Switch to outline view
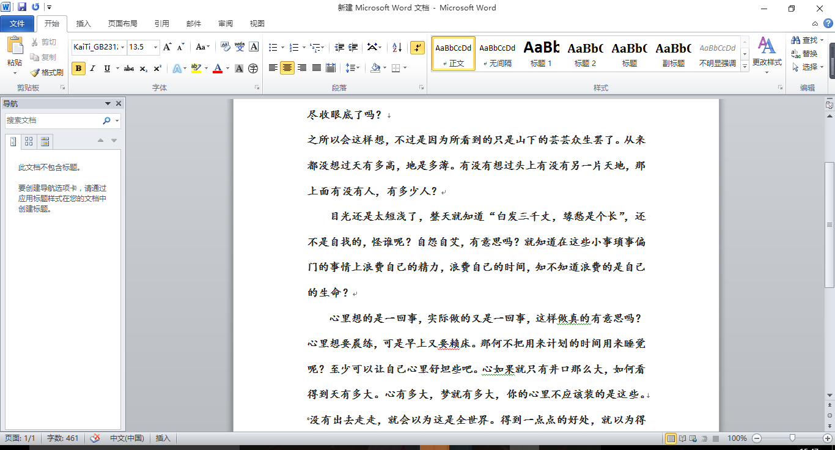 pyautogui.click(x=704, y=438)
